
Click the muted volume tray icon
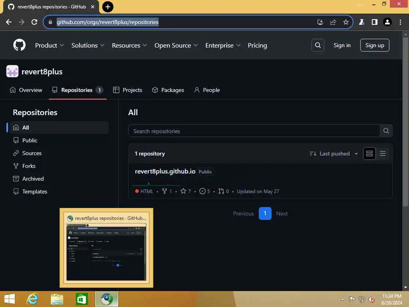371,299
